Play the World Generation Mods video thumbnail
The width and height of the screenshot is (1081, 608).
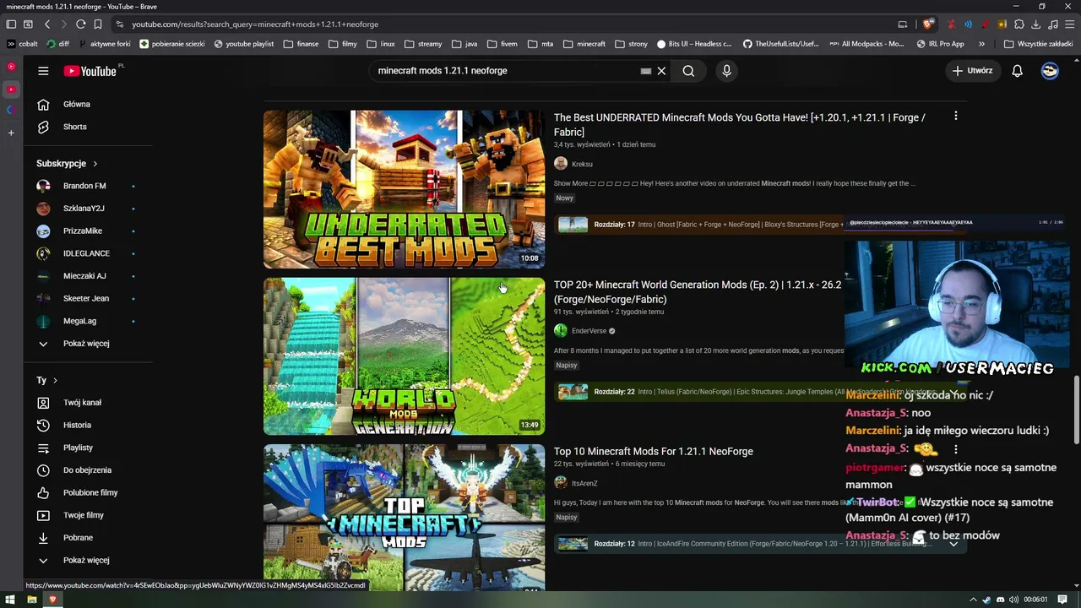tap(404, 356)
